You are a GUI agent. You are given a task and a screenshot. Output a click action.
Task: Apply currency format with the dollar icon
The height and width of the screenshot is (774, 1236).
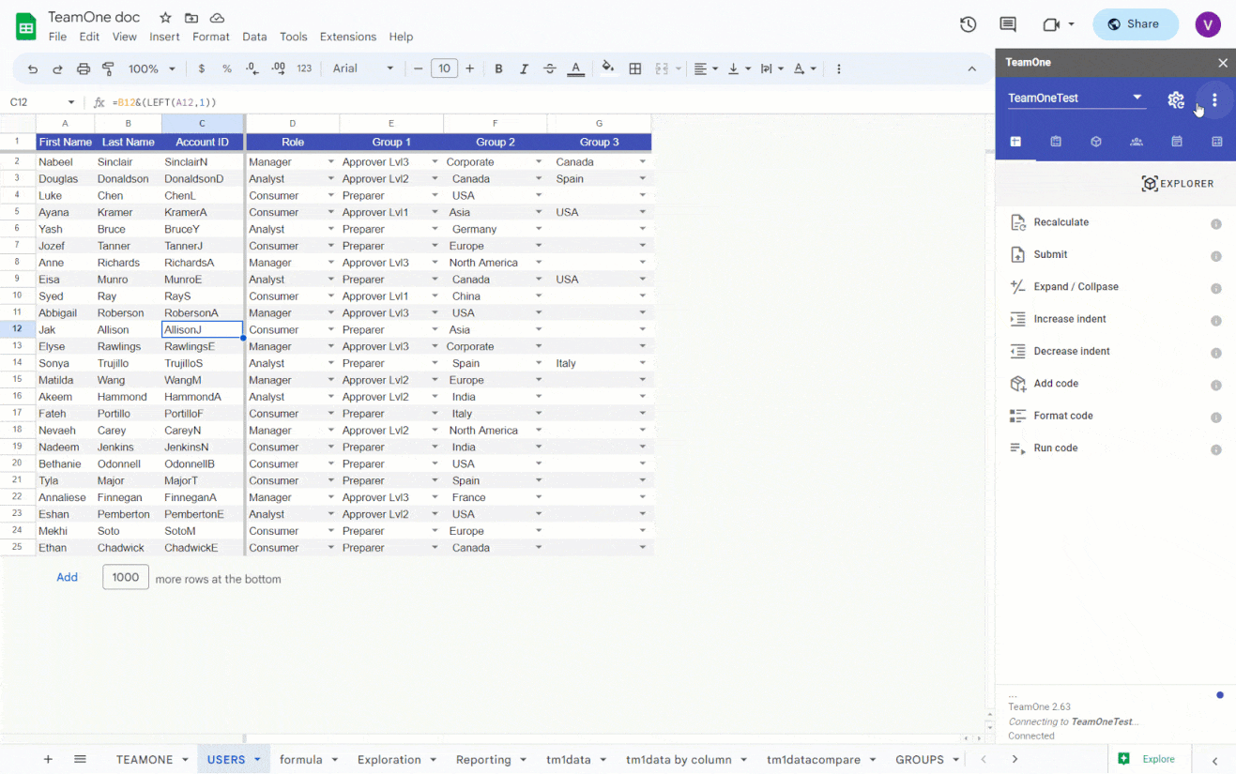(x=202, y=68)
